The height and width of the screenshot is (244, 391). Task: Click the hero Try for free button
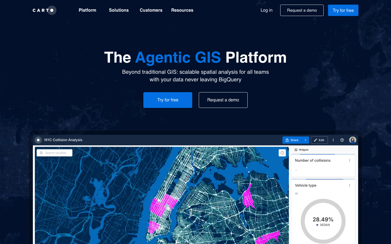tap(168, 100)
